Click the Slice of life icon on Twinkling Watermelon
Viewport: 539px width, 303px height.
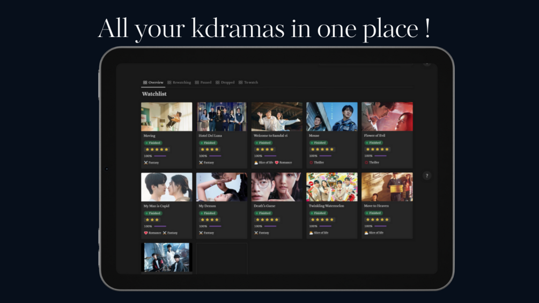pyautogui.click(x=311, y=233)
